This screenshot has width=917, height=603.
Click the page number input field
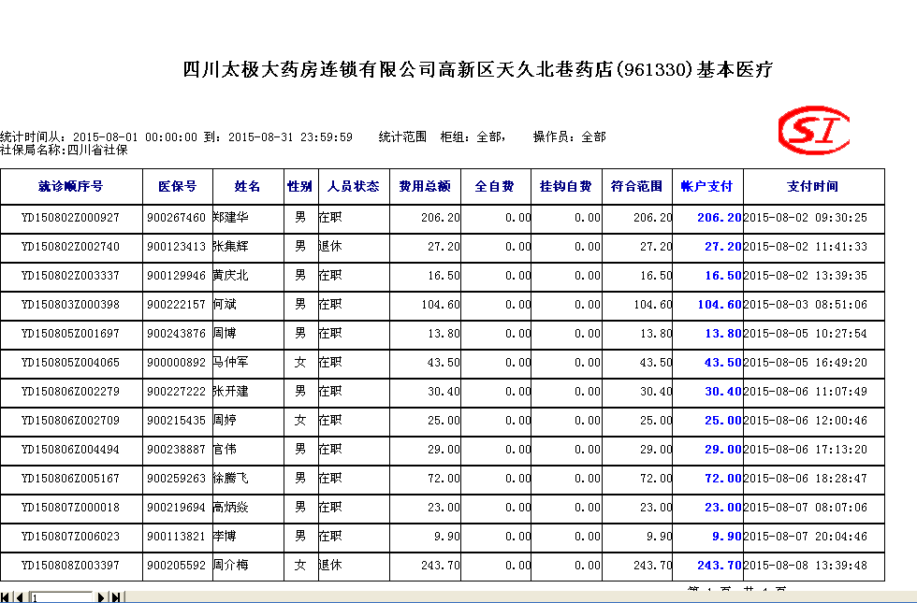point(62,597)
